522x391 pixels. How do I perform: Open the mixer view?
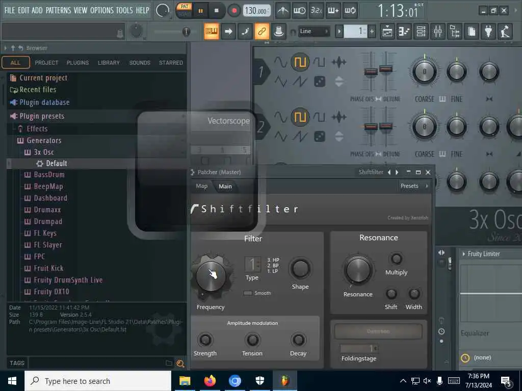click(438, 32)
